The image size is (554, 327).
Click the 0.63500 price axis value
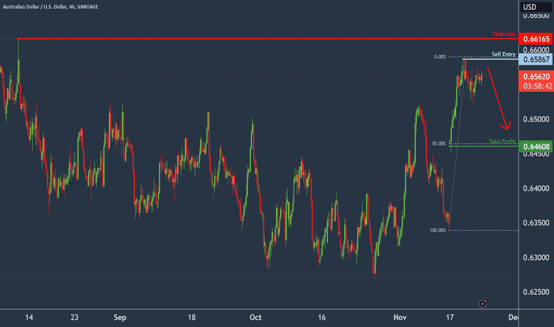click(536, 223)
